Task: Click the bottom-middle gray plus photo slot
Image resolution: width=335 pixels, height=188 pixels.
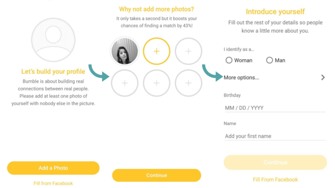Action: coord(157,83)
